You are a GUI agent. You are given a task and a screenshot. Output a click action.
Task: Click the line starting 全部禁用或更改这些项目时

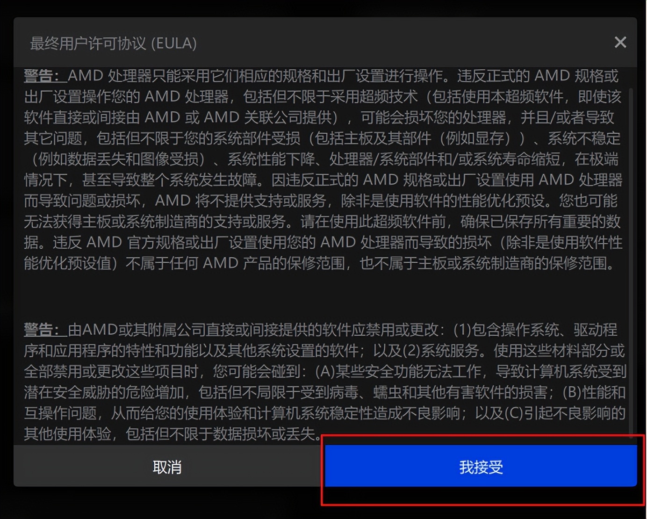[325, 372]
